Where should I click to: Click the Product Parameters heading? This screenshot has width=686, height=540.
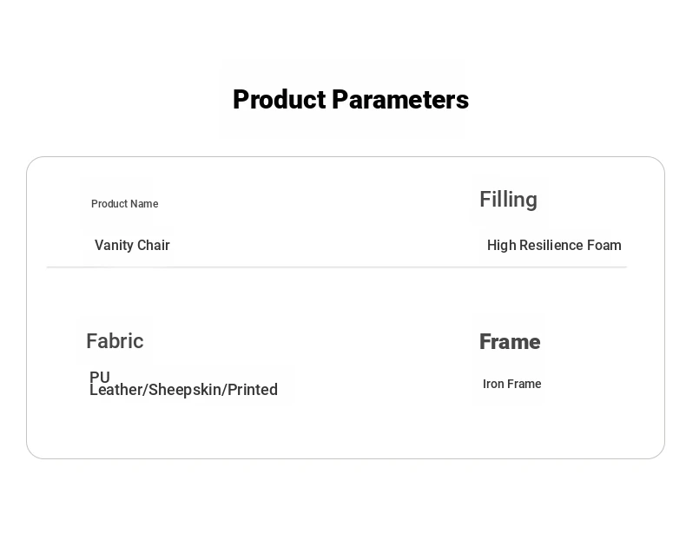tap(351, 100)
